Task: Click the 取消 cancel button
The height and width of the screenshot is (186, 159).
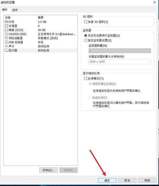Action: [127, 181]
